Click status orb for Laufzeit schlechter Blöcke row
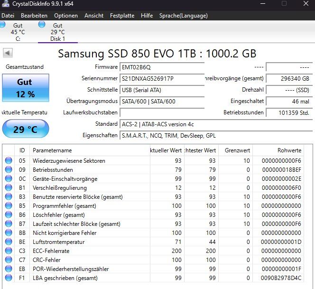Screen dimensions: 315x289 [9, 224]
